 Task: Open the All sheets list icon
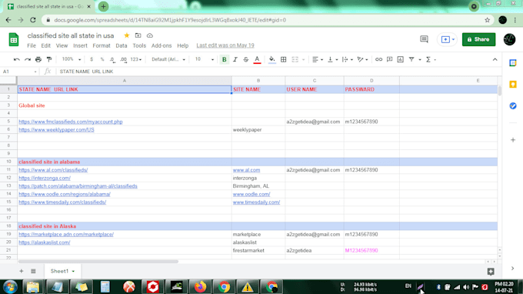click(x=33, y=272)
